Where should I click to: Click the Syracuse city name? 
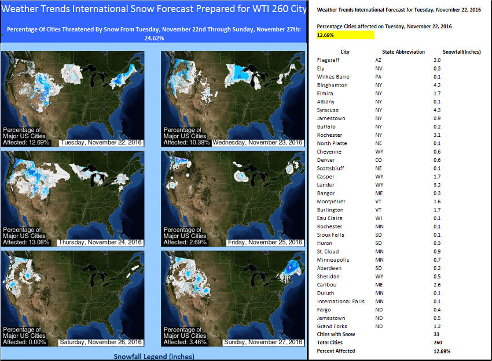pos(328,110)
